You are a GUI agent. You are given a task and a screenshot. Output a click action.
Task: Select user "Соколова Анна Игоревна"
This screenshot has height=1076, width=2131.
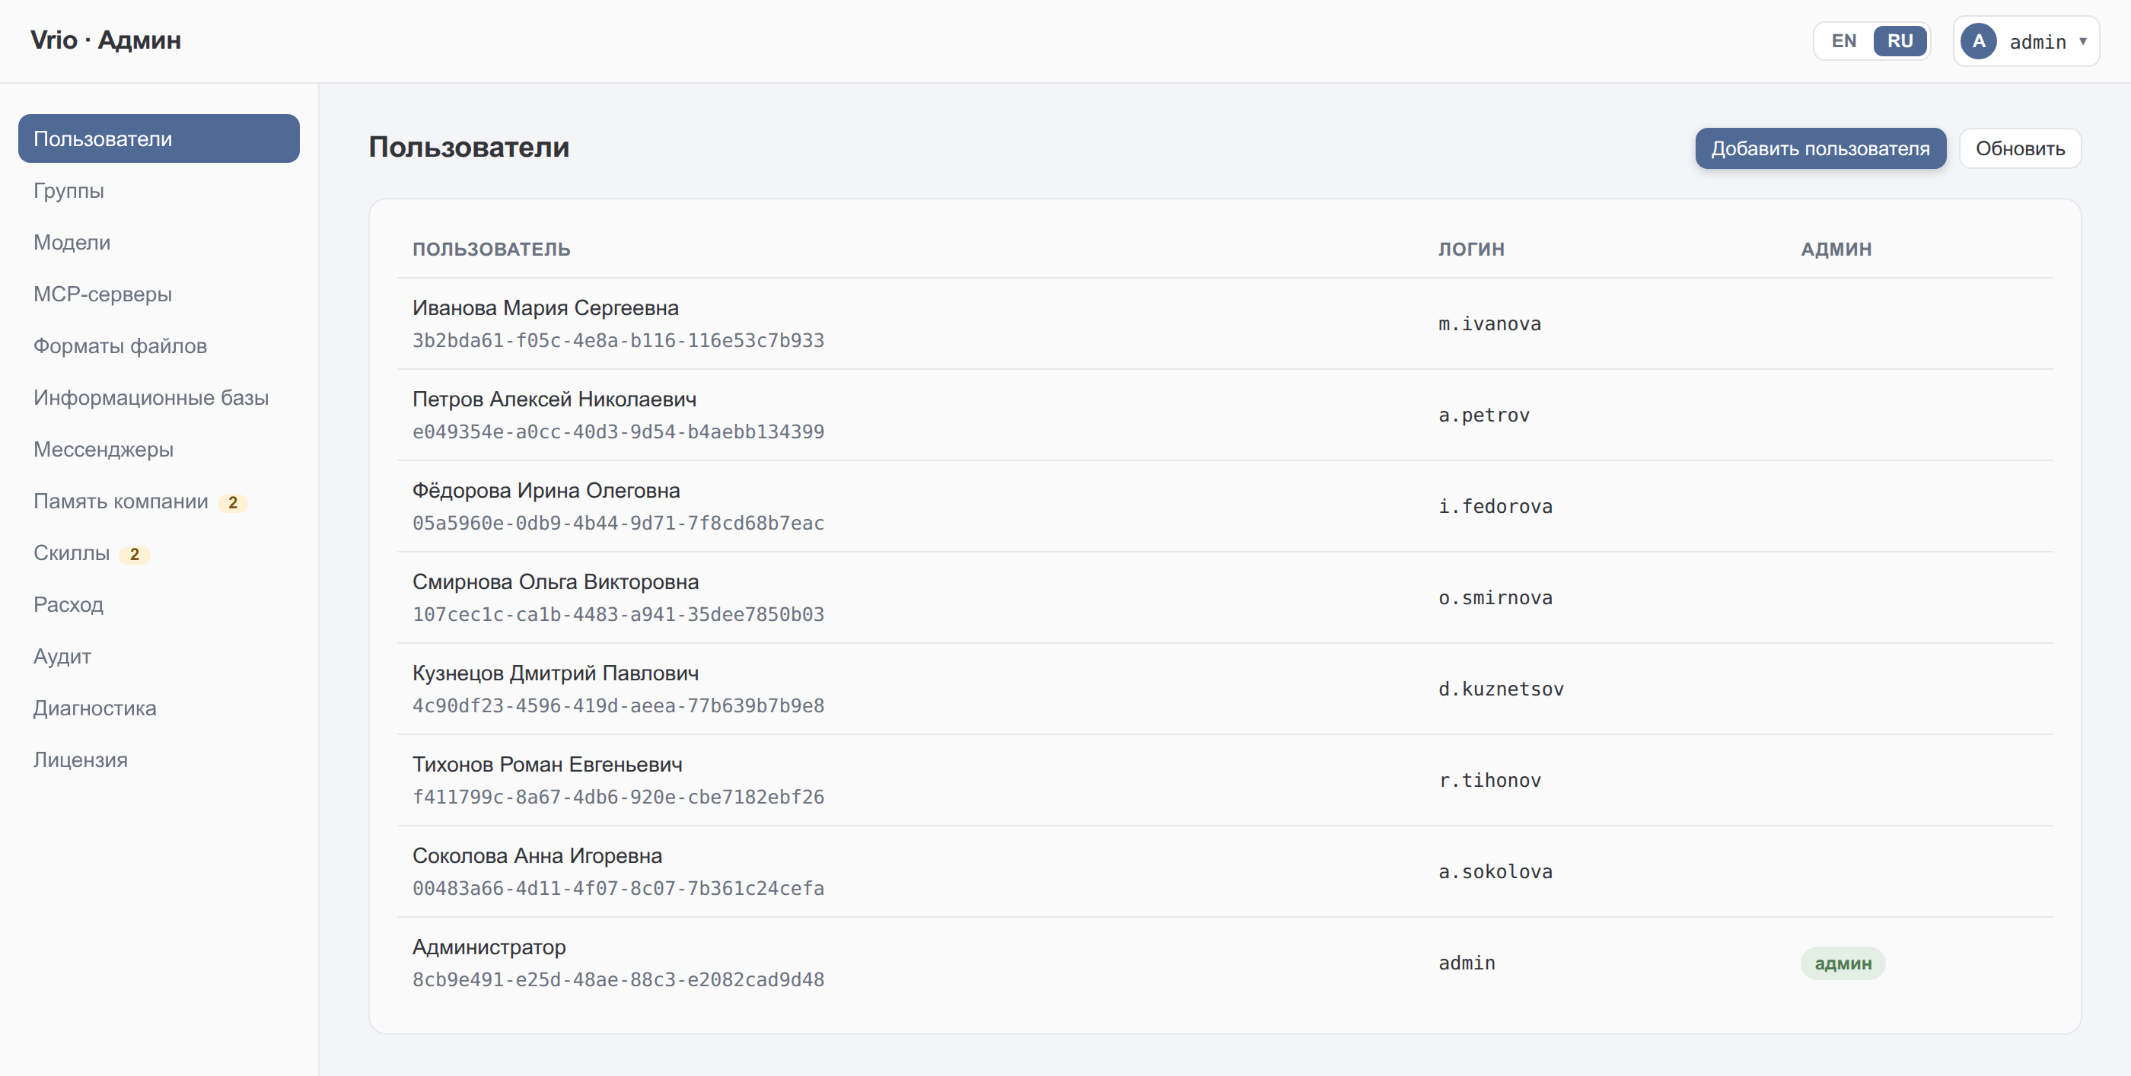click(x=537, y=856)
